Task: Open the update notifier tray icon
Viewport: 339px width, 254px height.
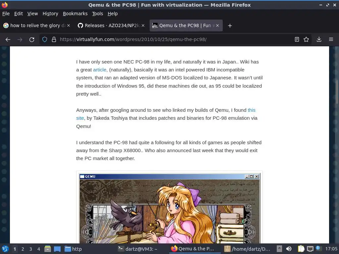Action: (318, 248)
